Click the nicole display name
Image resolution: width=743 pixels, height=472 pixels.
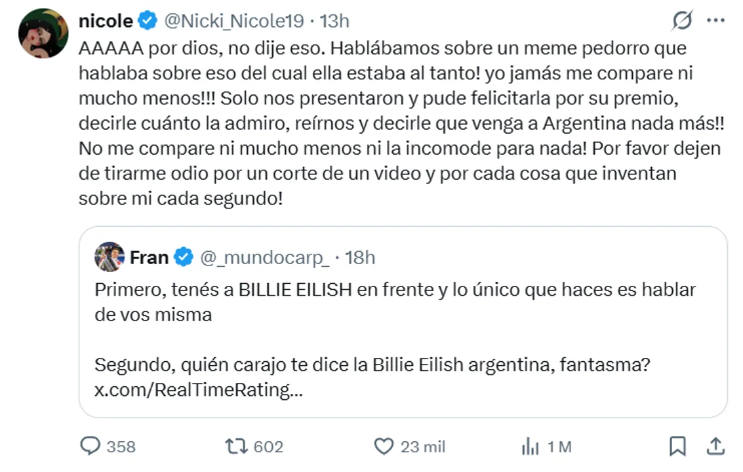106,22
